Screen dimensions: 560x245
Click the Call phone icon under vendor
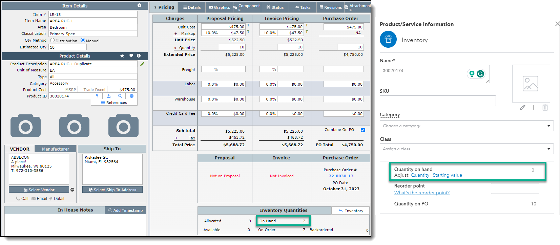[x=18, y=199]
